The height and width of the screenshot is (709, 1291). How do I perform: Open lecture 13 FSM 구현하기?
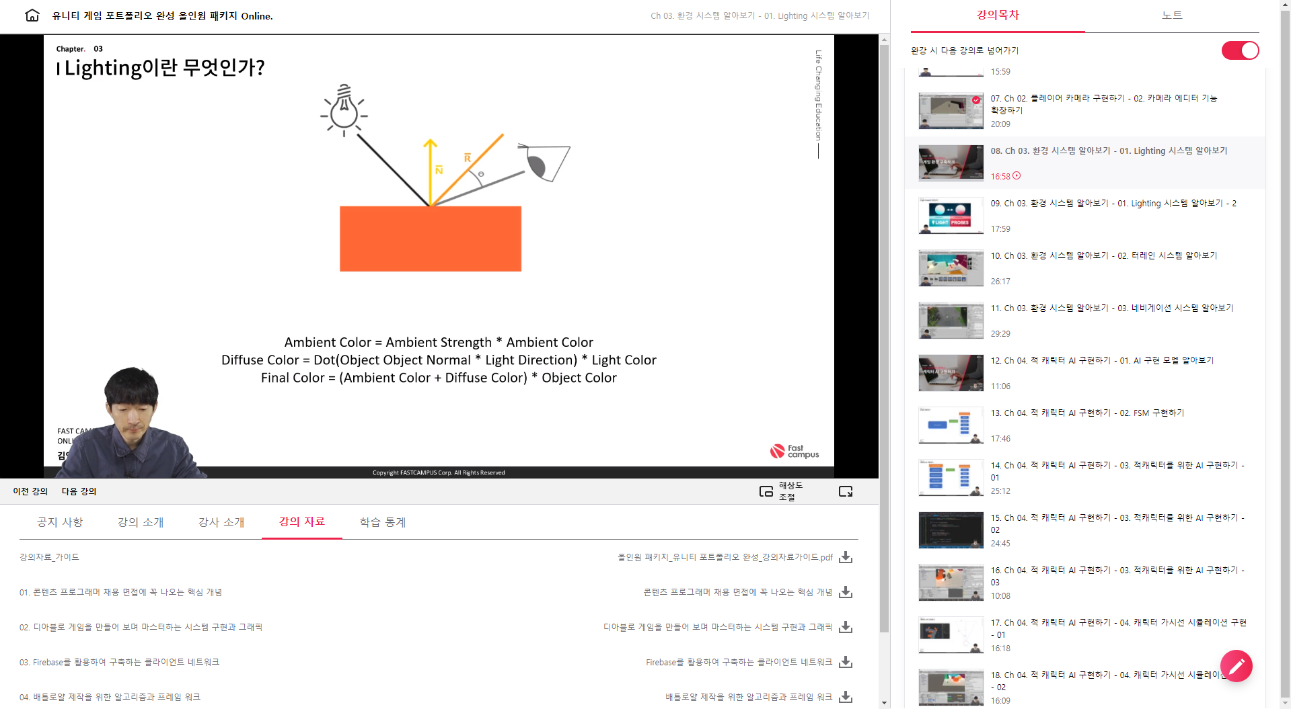[1085, 425]
